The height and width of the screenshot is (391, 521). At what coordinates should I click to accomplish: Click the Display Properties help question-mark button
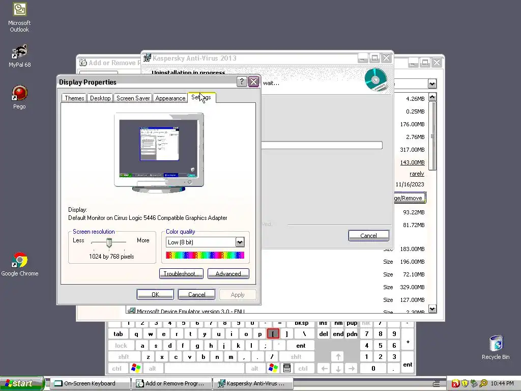pos(242,81)
